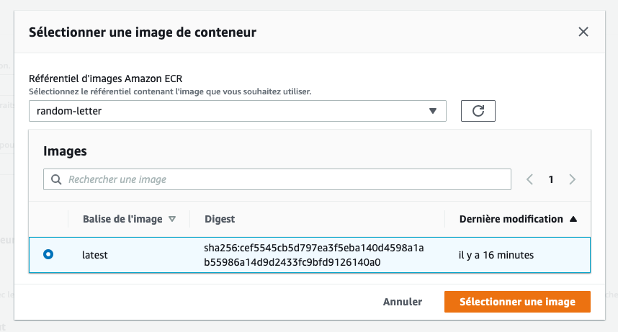
Task: Click the sha256 digest value text
Action: point(313,255)
